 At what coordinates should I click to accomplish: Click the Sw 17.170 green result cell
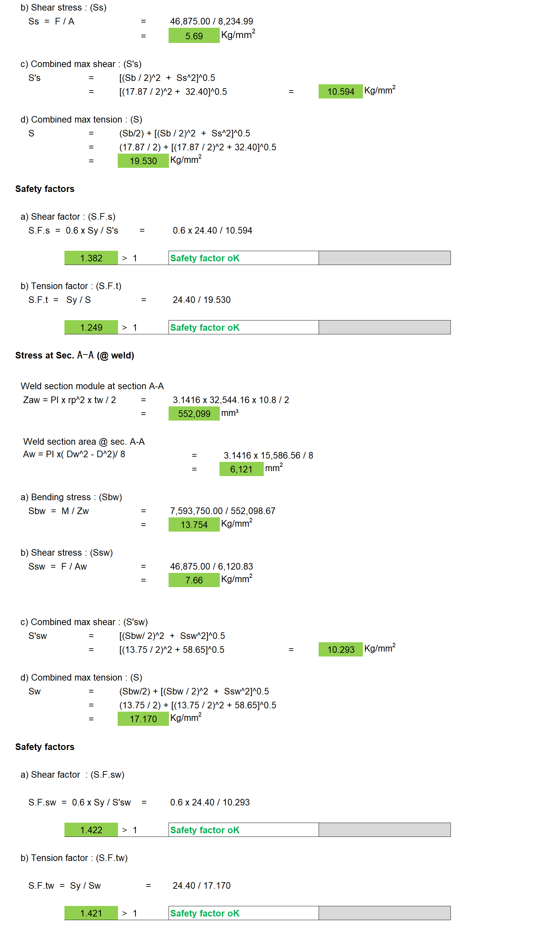[143, 719]
